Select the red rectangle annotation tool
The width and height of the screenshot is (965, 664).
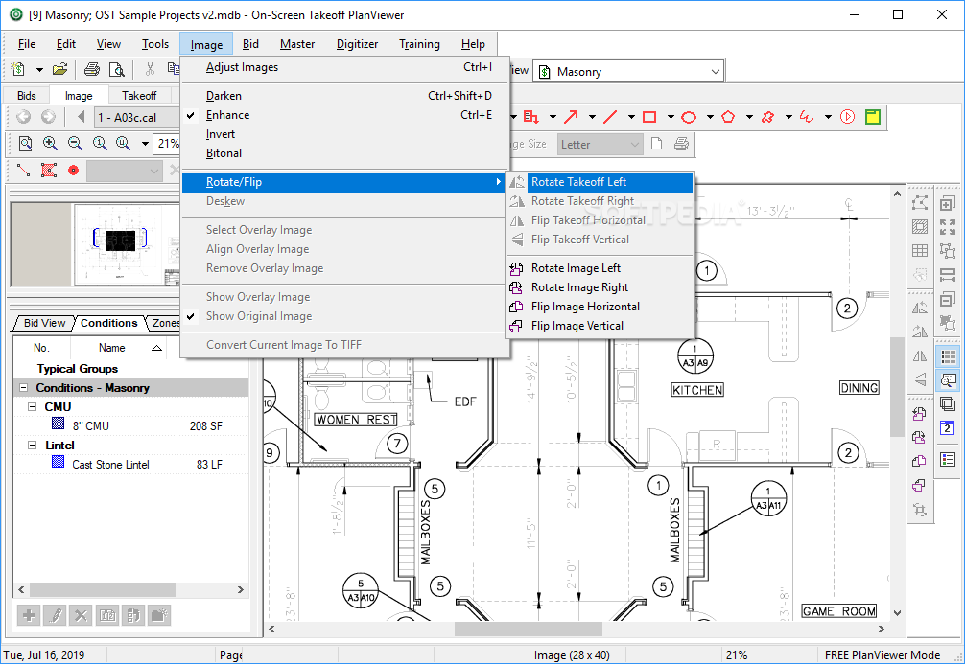[649, 116]
